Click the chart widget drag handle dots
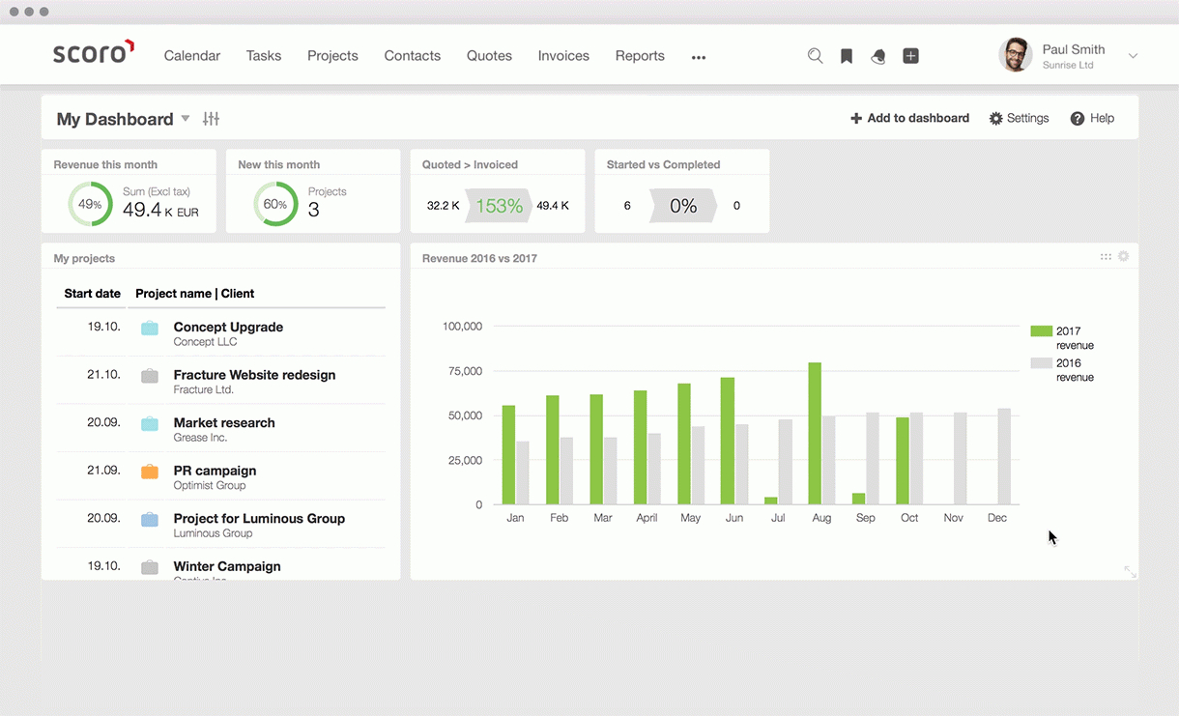 1106,257
